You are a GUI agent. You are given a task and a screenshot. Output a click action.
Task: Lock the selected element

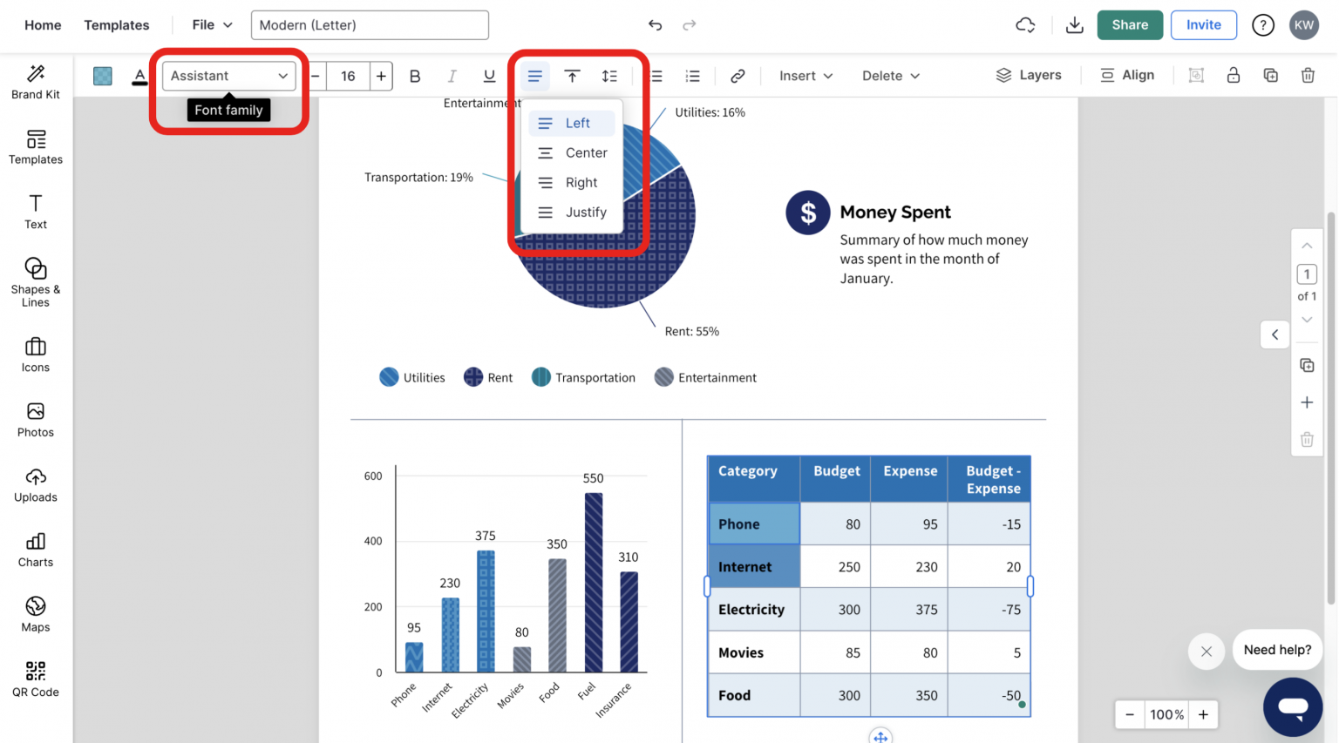tap(1233, 76)
